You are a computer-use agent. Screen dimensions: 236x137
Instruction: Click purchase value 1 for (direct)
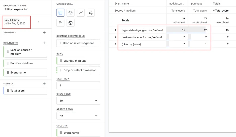[206, 44]
